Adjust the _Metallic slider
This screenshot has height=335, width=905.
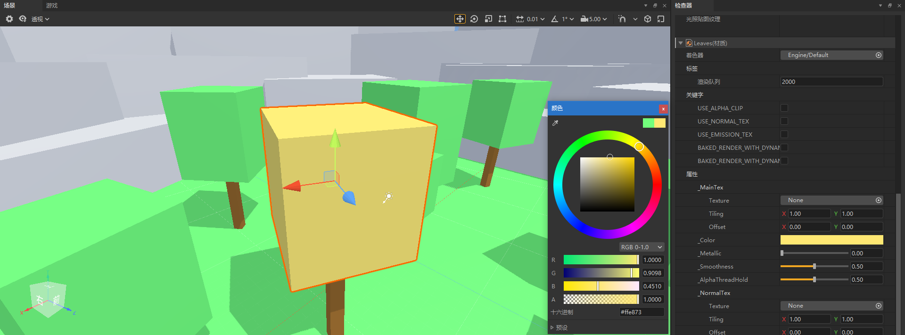814,253
